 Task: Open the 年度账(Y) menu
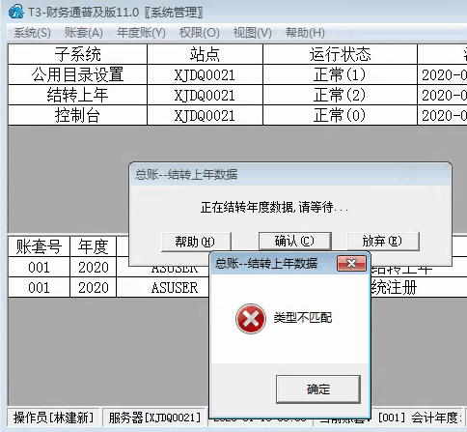[141, 33]
